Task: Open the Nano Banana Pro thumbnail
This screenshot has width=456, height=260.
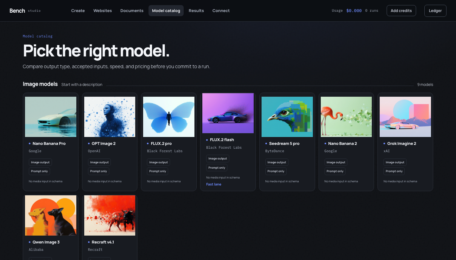Action: tap(51, 117)
